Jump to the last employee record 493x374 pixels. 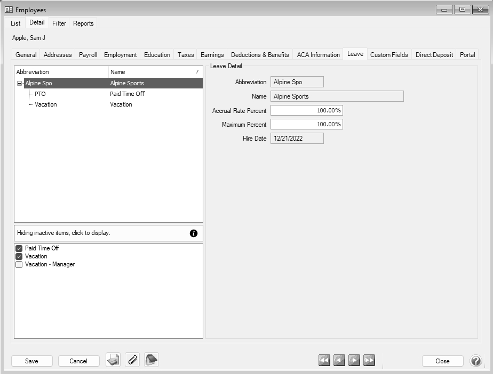(369, 361)
